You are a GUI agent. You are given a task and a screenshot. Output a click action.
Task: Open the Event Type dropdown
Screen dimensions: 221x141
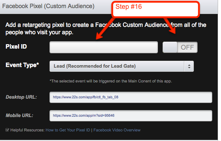(122, 66)
